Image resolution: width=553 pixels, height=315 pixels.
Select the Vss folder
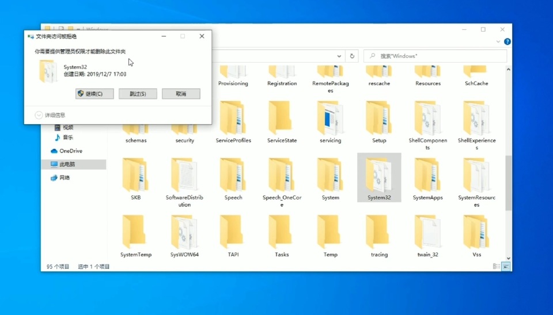coord(476,236)
